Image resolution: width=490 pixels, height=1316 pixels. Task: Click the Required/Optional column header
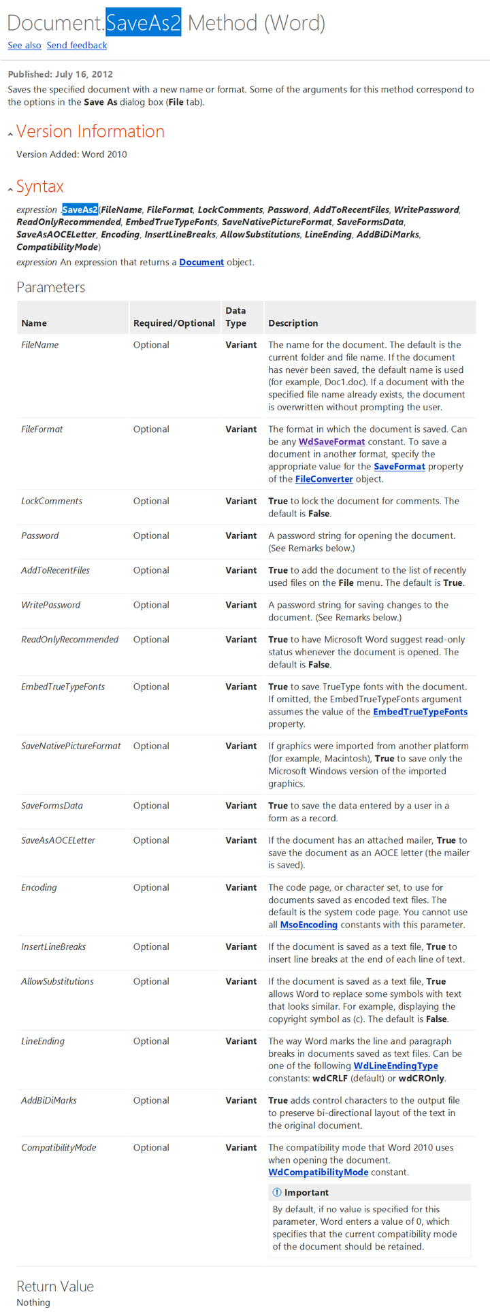174,323
